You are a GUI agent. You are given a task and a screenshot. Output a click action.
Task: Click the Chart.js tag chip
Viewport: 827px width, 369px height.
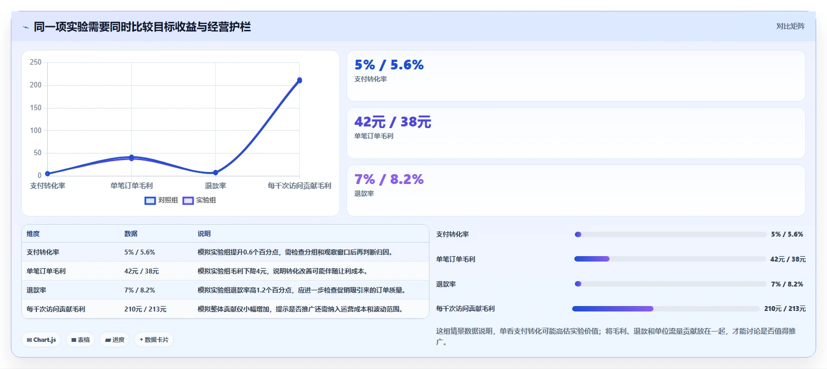click(x=41, y=340)
